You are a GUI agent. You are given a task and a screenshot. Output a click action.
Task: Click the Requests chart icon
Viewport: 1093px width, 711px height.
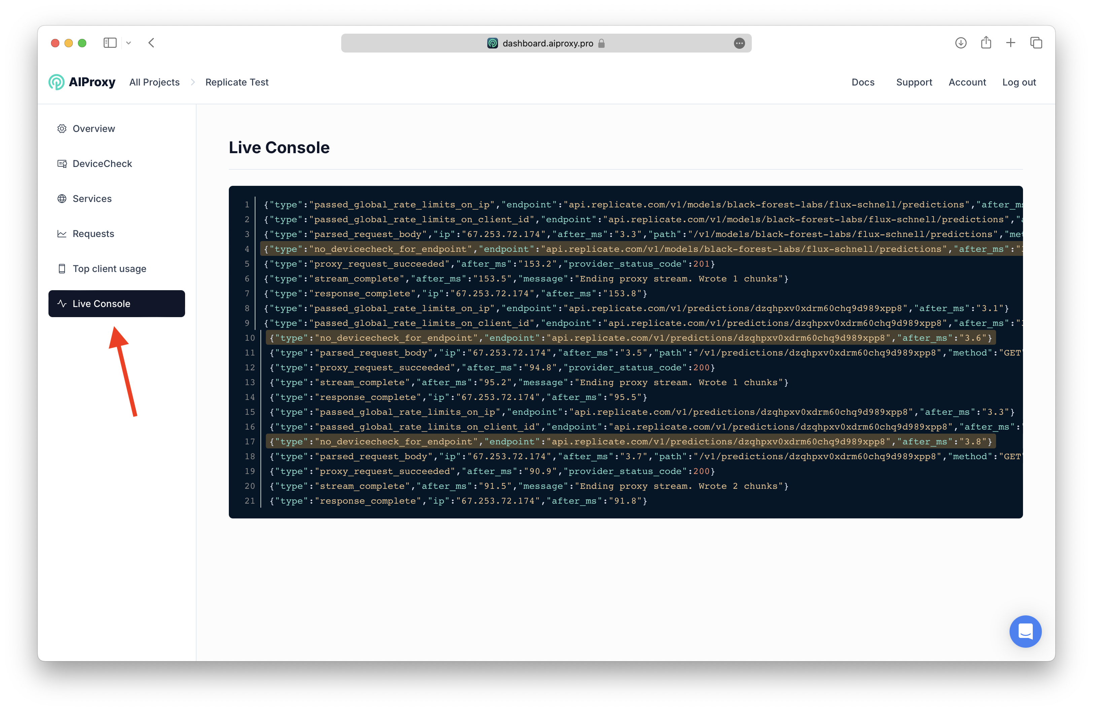[62, 234]
